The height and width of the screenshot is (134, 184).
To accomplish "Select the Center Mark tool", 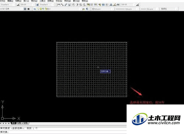I will coord(107,5).
